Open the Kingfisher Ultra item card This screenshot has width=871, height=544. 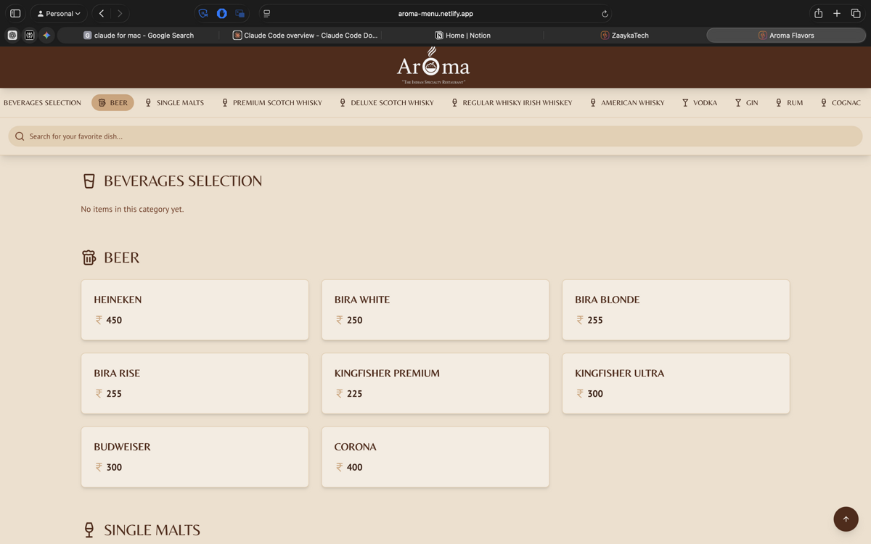(x=676, y=383)
